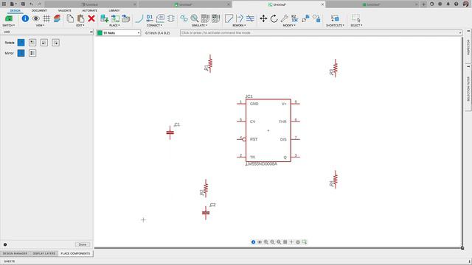Viewport: 472px width, 265px height.
Task: Select the Net draw tool
Action: [x=139, y=18]
